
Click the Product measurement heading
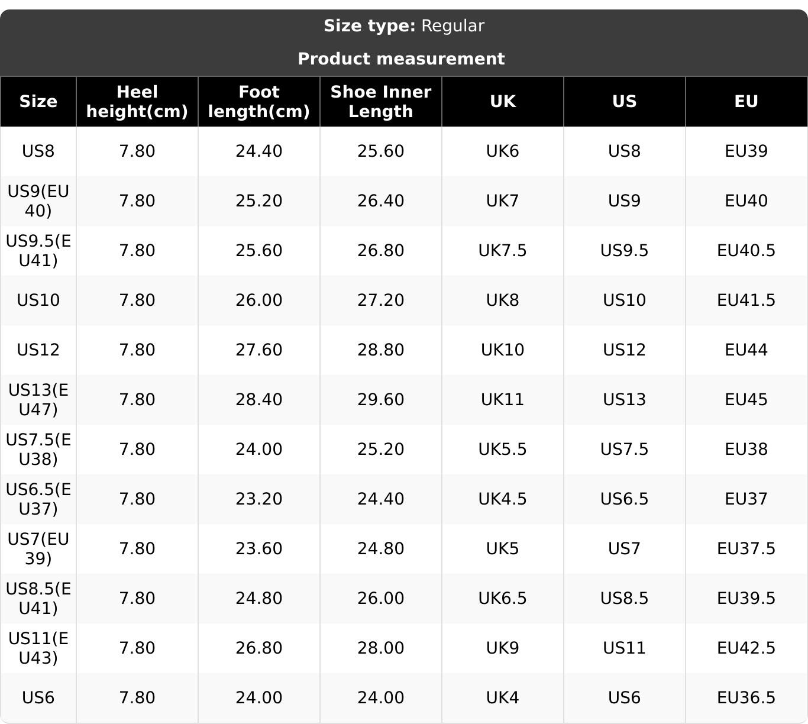[402, 59]
